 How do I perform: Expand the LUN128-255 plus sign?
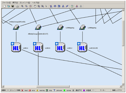[x=79, y=44]
